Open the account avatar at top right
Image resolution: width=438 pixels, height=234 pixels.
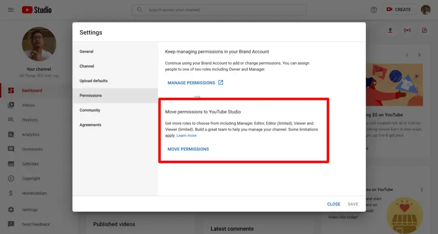(426, 9)
